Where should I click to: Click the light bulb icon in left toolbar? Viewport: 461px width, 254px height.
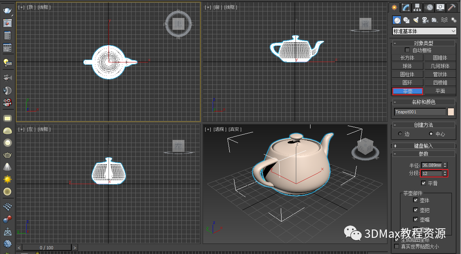point(7,62)
